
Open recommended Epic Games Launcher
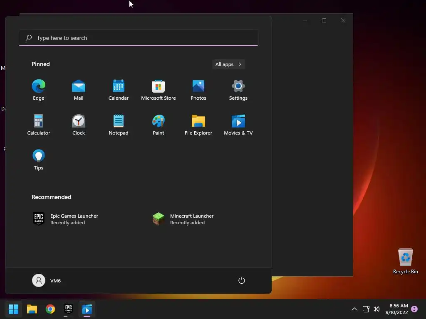pyautogui.click(x=65, y=219)
